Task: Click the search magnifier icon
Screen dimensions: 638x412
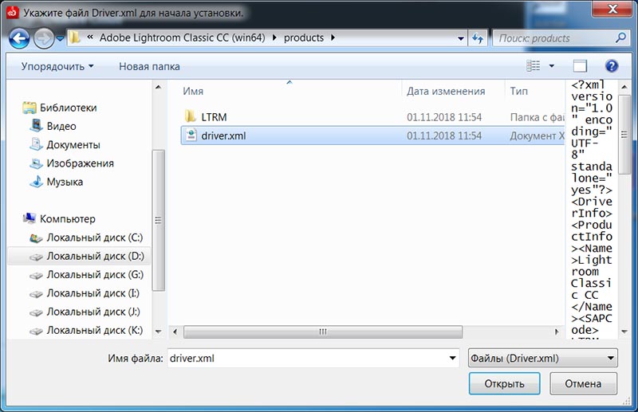Action: [621, 37]
